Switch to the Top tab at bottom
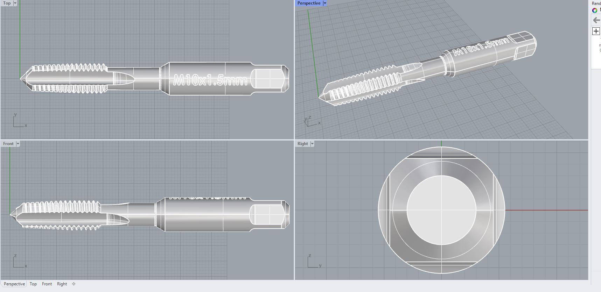The height and width of the screenshot is (292, 601). [33, 284]
